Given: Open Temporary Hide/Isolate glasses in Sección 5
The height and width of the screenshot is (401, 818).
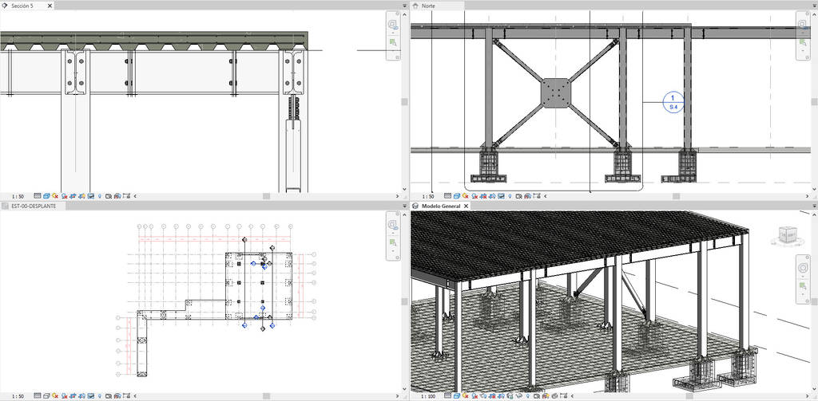Looking at the screenshot, I should coord(90,196).
